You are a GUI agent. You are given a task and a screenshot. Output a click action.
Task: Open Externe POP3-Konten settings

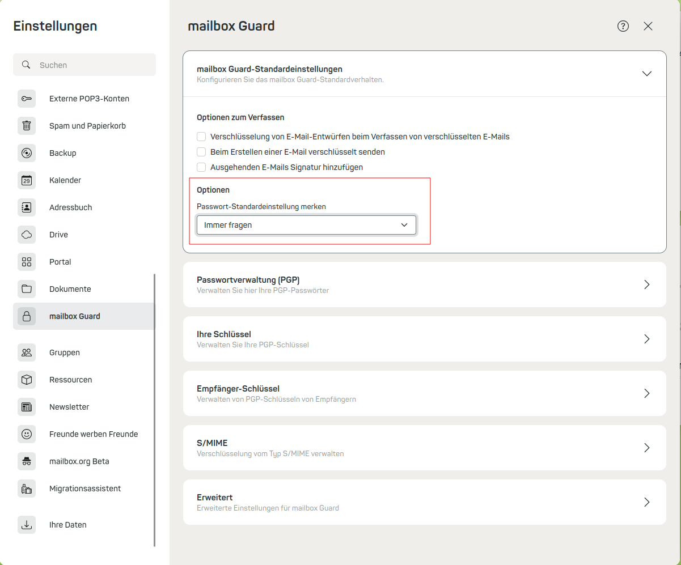click(x=84, y=99)
